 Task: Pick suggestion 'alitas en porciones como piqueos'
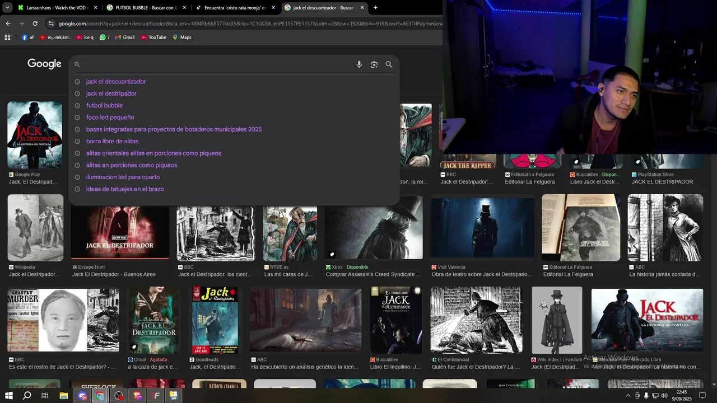pos(132,165)
